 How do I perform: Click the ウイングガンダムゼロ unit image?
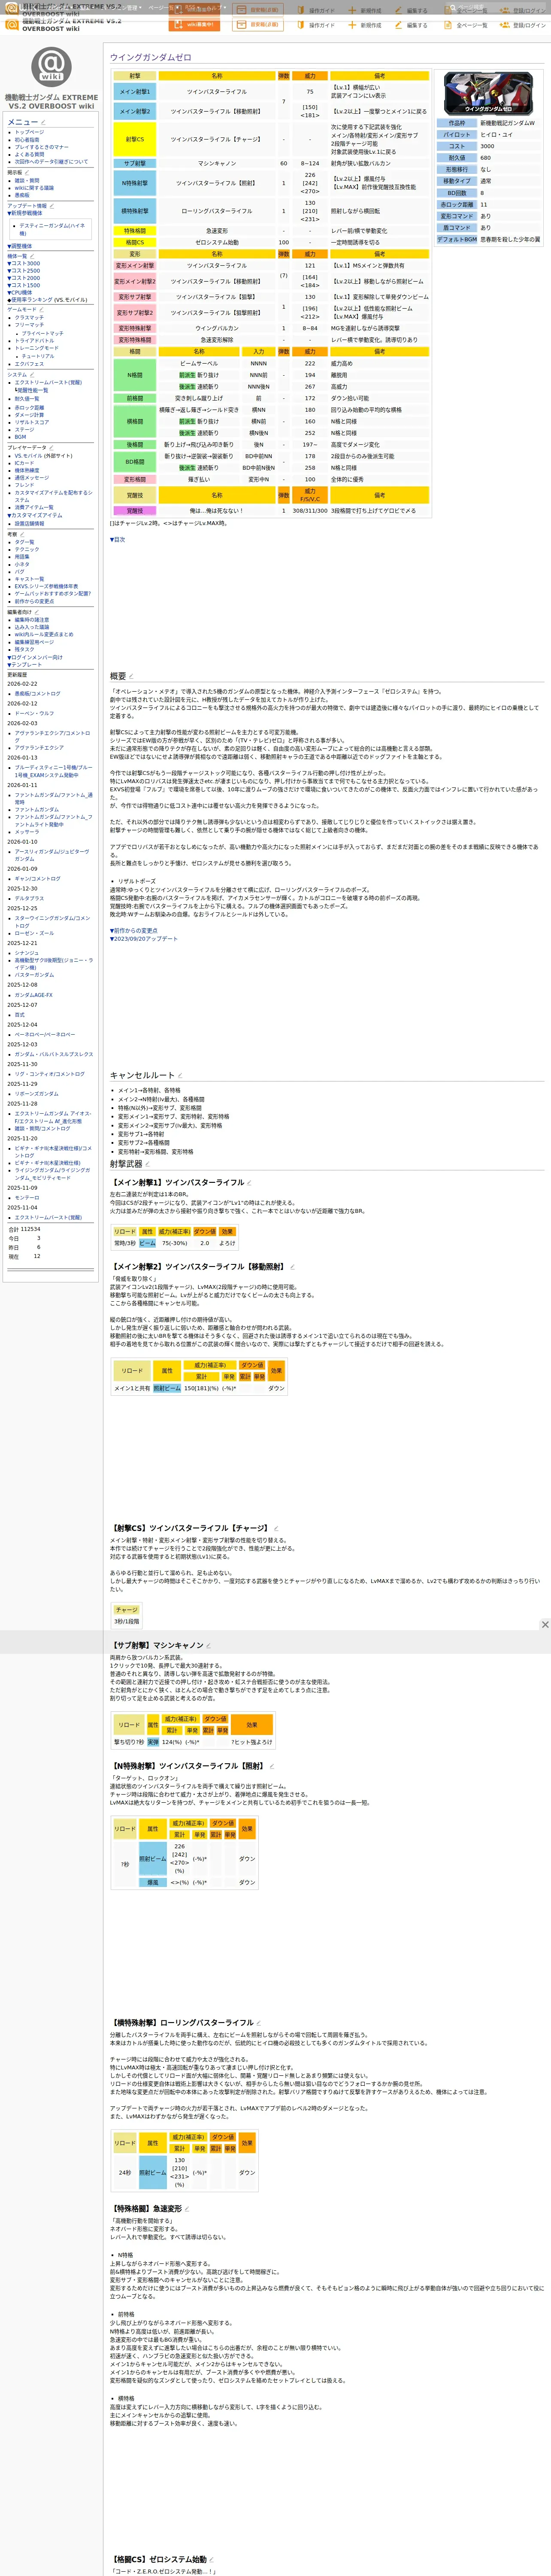488,93
